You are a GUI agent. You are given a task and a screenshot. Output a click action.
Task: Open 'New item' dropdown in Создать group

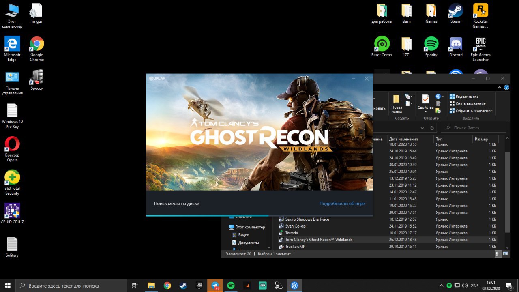408,97
